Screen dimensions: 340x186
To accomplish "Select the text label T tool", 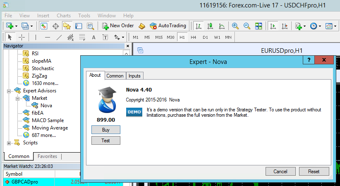I will coord(105,37).
